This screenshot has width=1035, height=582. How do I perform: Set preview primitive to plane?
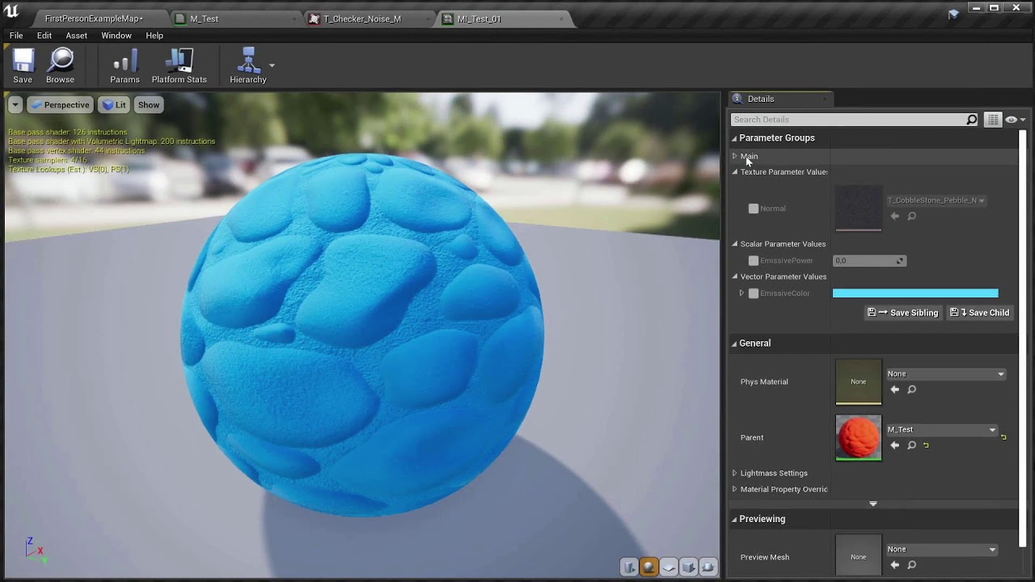point(669,567)
